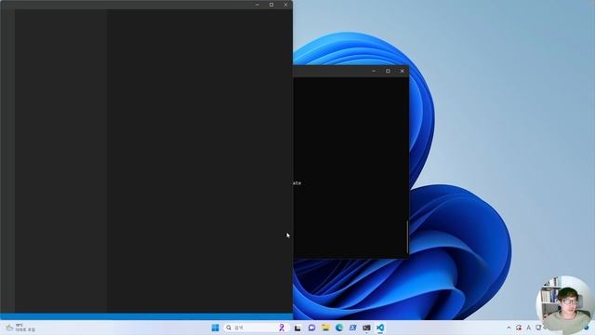Click the blue status bar of VS Code
This screenshot has height=335, width=595.
(147, 316)
